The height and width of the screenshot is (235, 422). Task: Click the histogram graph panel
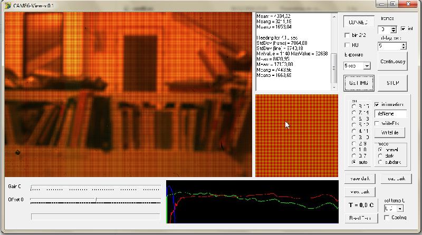(252, 202)
